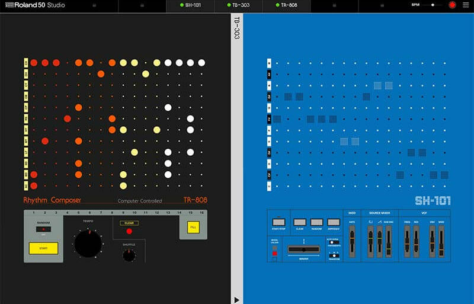474x304 pixels.
Task: Adjust the VCF FREQ slider
Action: point(407,242)
